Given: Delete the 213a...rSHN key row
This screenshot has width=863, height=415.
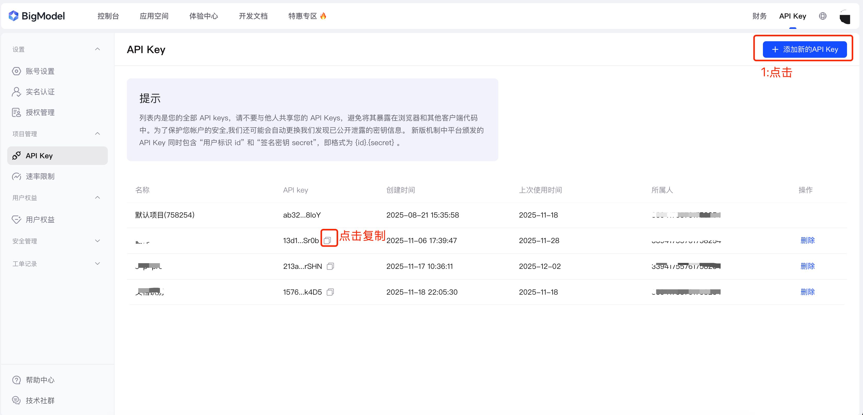Looking at the screenshot, I should pos(807,266).
